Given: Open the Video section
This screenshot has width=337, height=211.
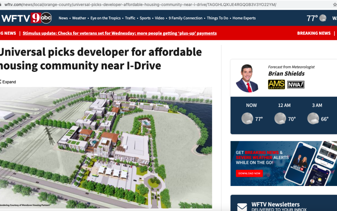Looking at the screenshot, I should coord(159,18).
